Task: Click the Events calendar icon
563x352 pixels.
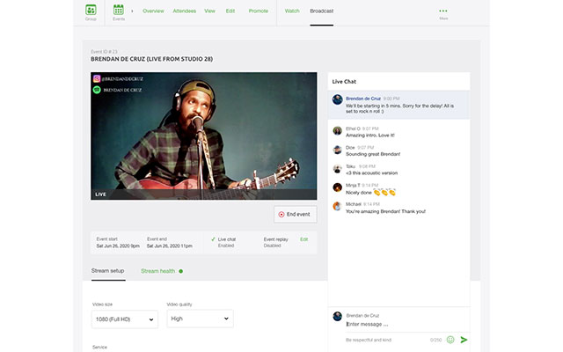Action: [118, 11]
